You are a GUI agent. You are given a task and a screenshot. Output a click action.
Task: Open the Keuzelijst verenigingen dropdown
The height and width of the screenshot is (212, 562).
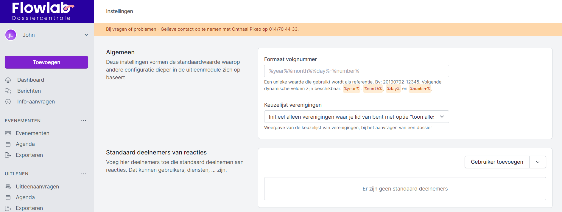(356, 117)
